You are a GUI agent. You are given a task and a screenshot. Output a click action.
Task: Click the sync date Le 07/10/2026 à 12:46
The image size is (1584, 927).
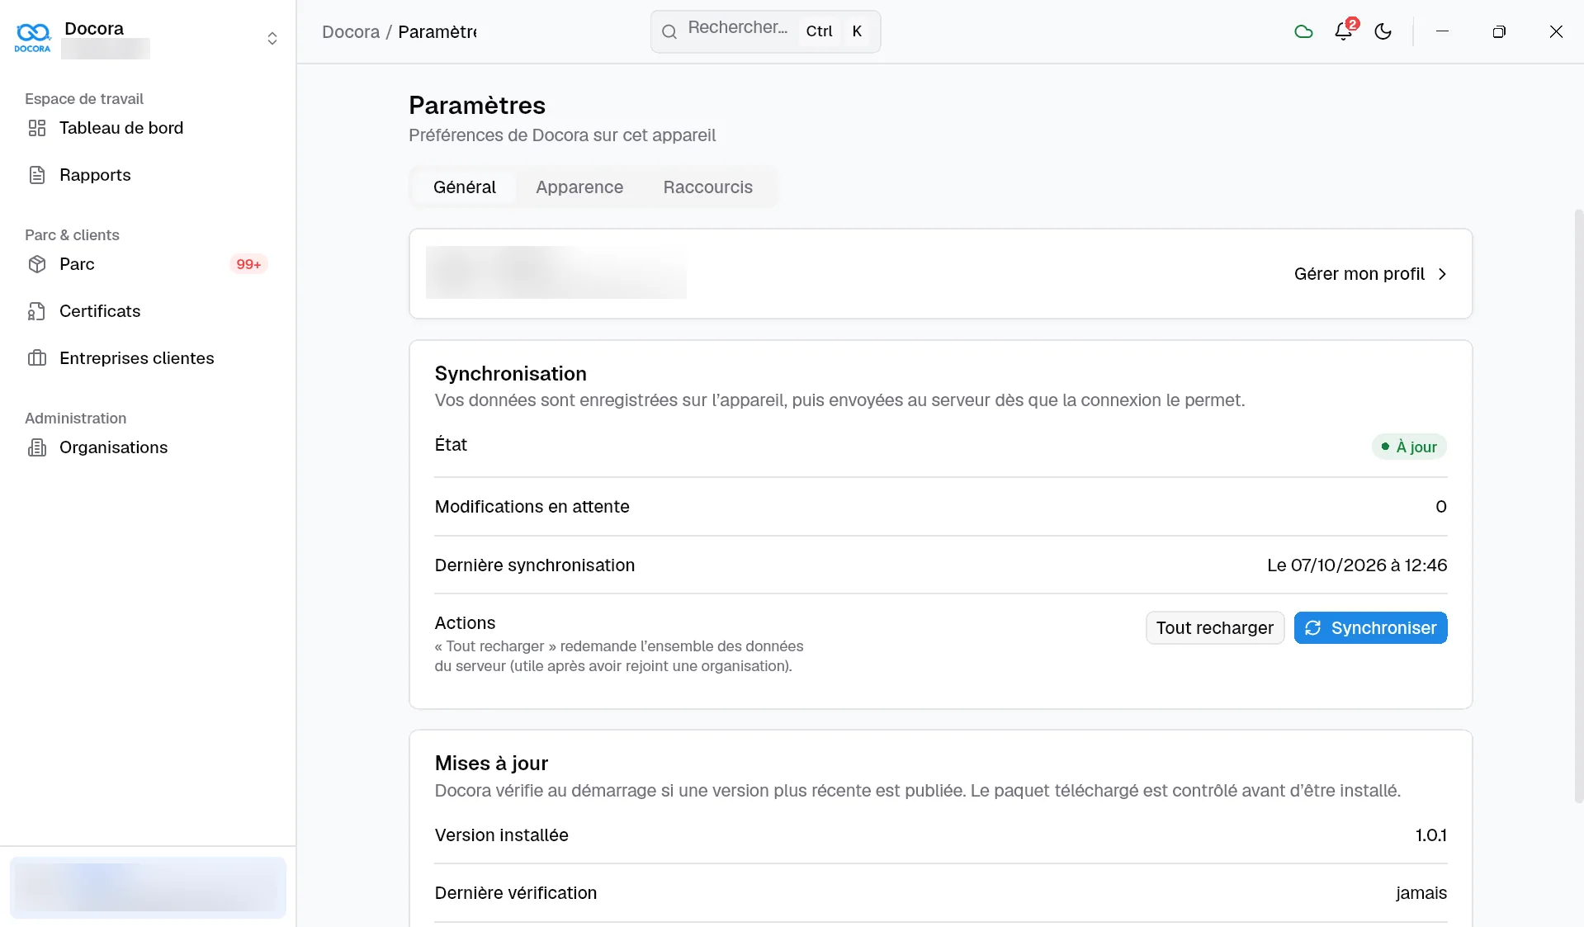(1357, 565)
